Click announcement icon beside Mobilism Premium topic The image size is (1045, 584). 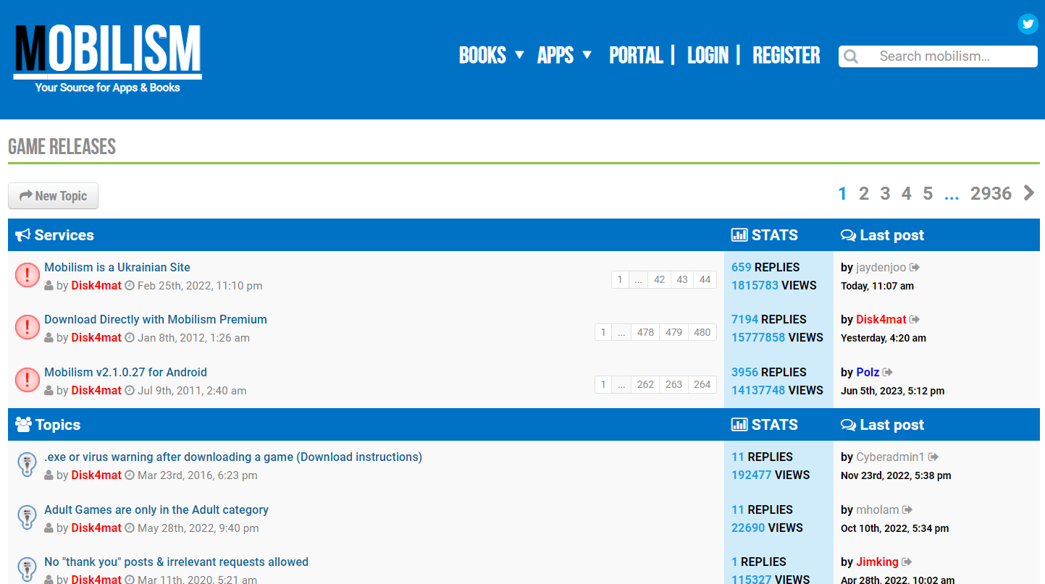coord(28,328)
